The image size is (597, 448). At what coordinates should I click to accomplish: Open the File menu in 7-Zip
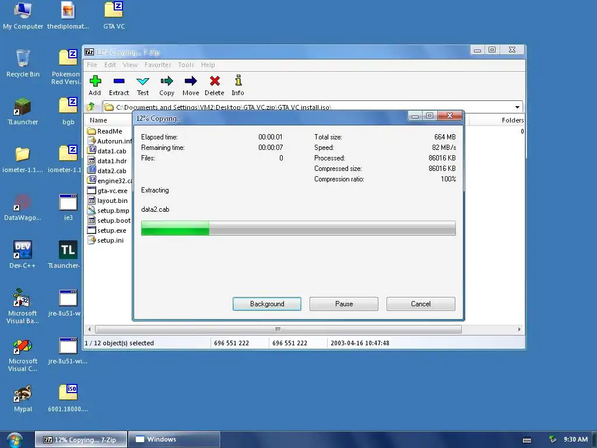pos(92,65)
